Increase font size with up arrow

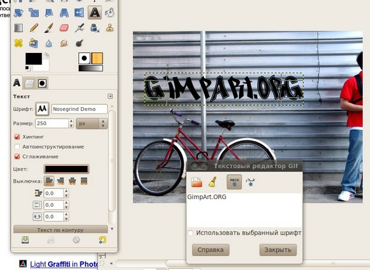(71, 121)
